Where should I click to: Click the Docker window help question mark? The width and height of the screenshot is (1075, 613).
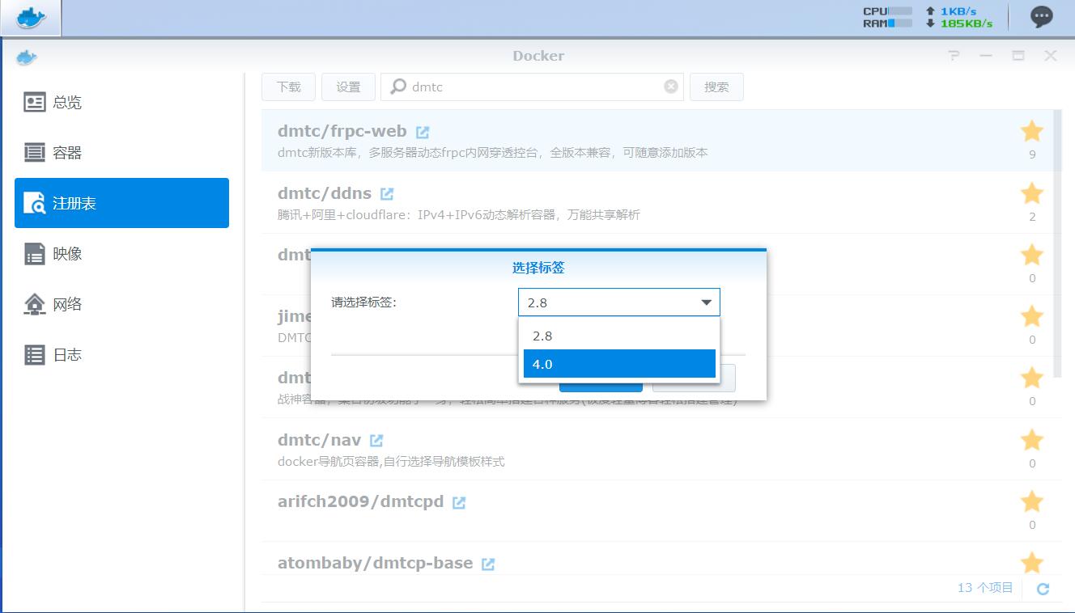(x=954, y=56)
